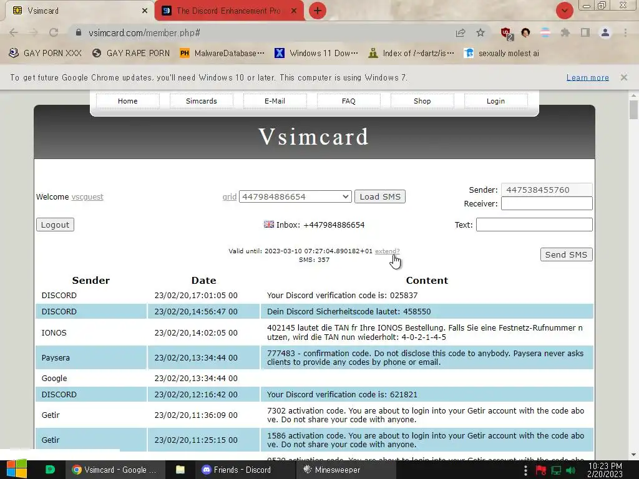The width and height of the screenshot is (639, 479).
Task: Open the green app in taskbar
Action: point(50,470)
